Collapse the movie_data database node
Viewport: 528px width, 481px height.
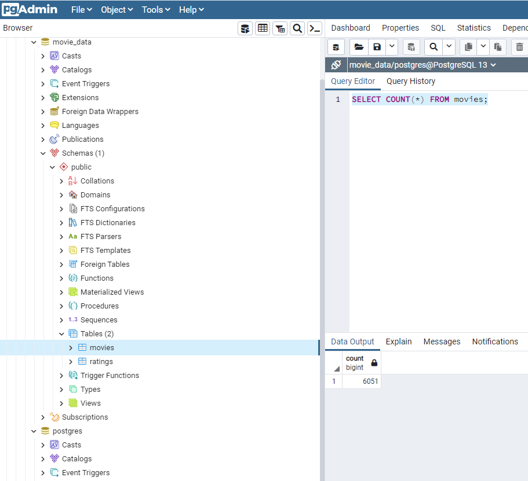point(34,42)
